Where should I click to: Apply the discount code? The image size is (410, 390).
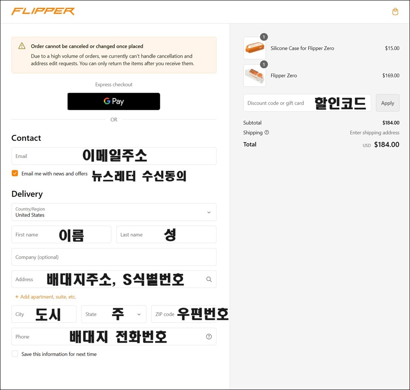pos(387,103)
